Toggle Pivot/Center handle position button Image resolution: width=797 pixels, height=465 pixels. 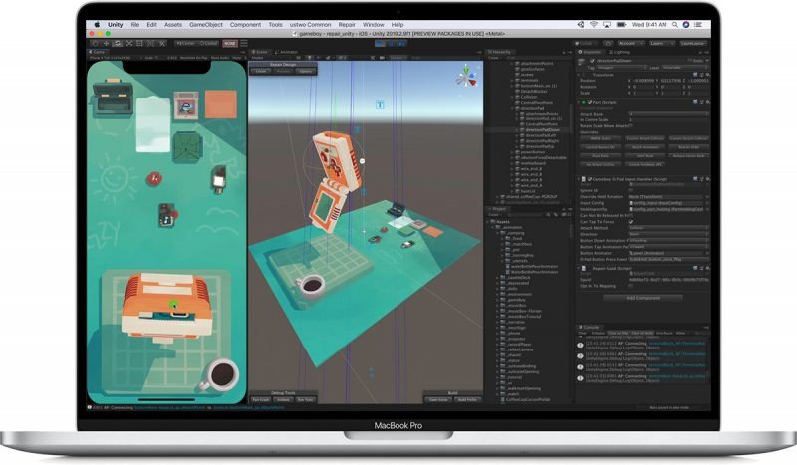pos(185,44)
